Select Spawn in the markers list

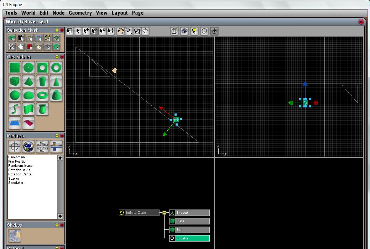pos(14,179)
